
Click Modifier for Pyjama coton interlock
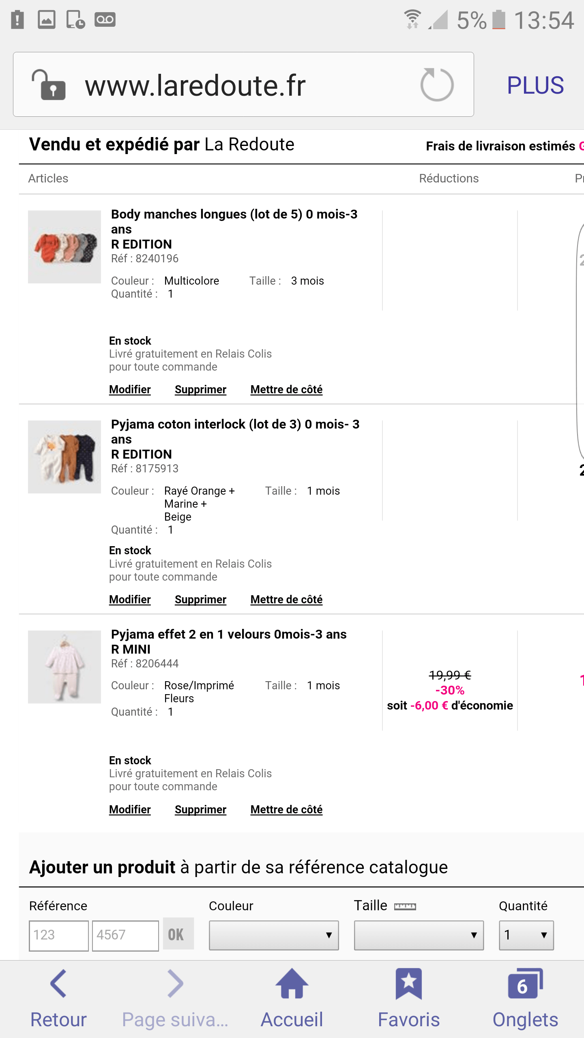130,600
